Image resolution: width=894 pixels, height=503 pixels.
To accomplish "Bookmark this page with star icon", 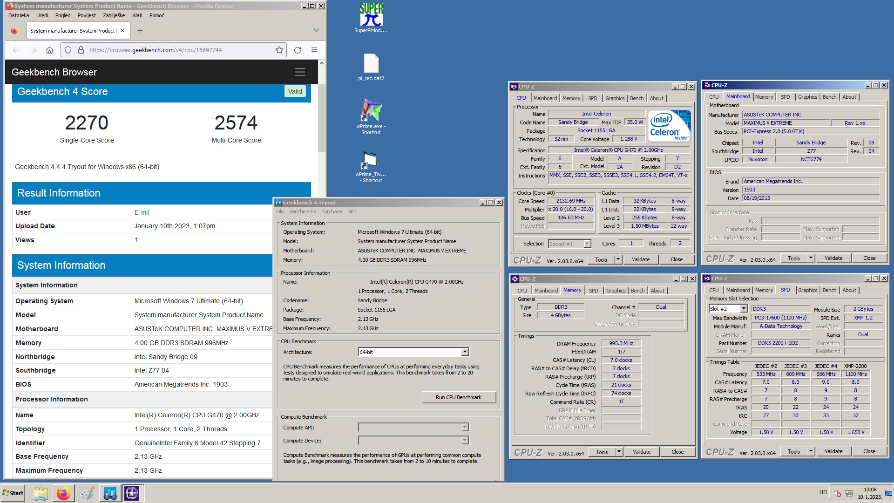I will coord(279,50).
